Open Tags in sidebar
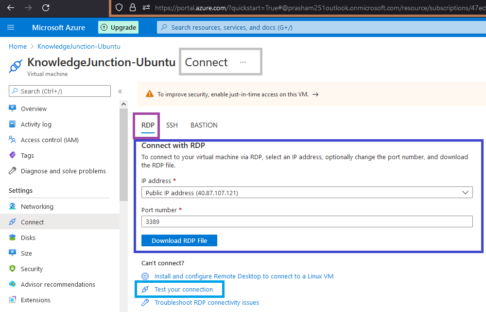The image size is (486, 312). point(27,156)
